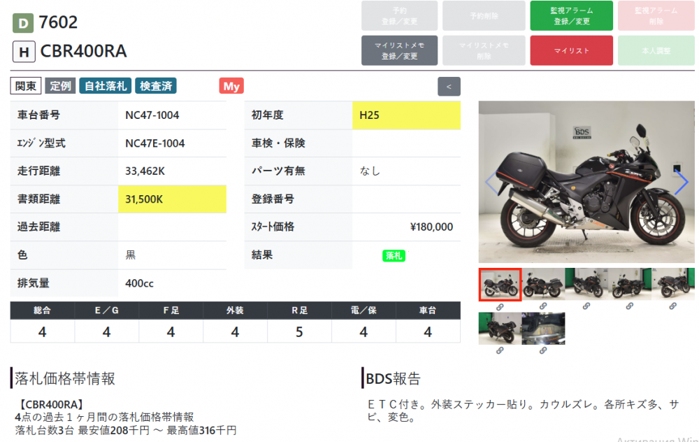Click the orange My badge
Screen dimensions: 699x442
click(x=231, y=86)
